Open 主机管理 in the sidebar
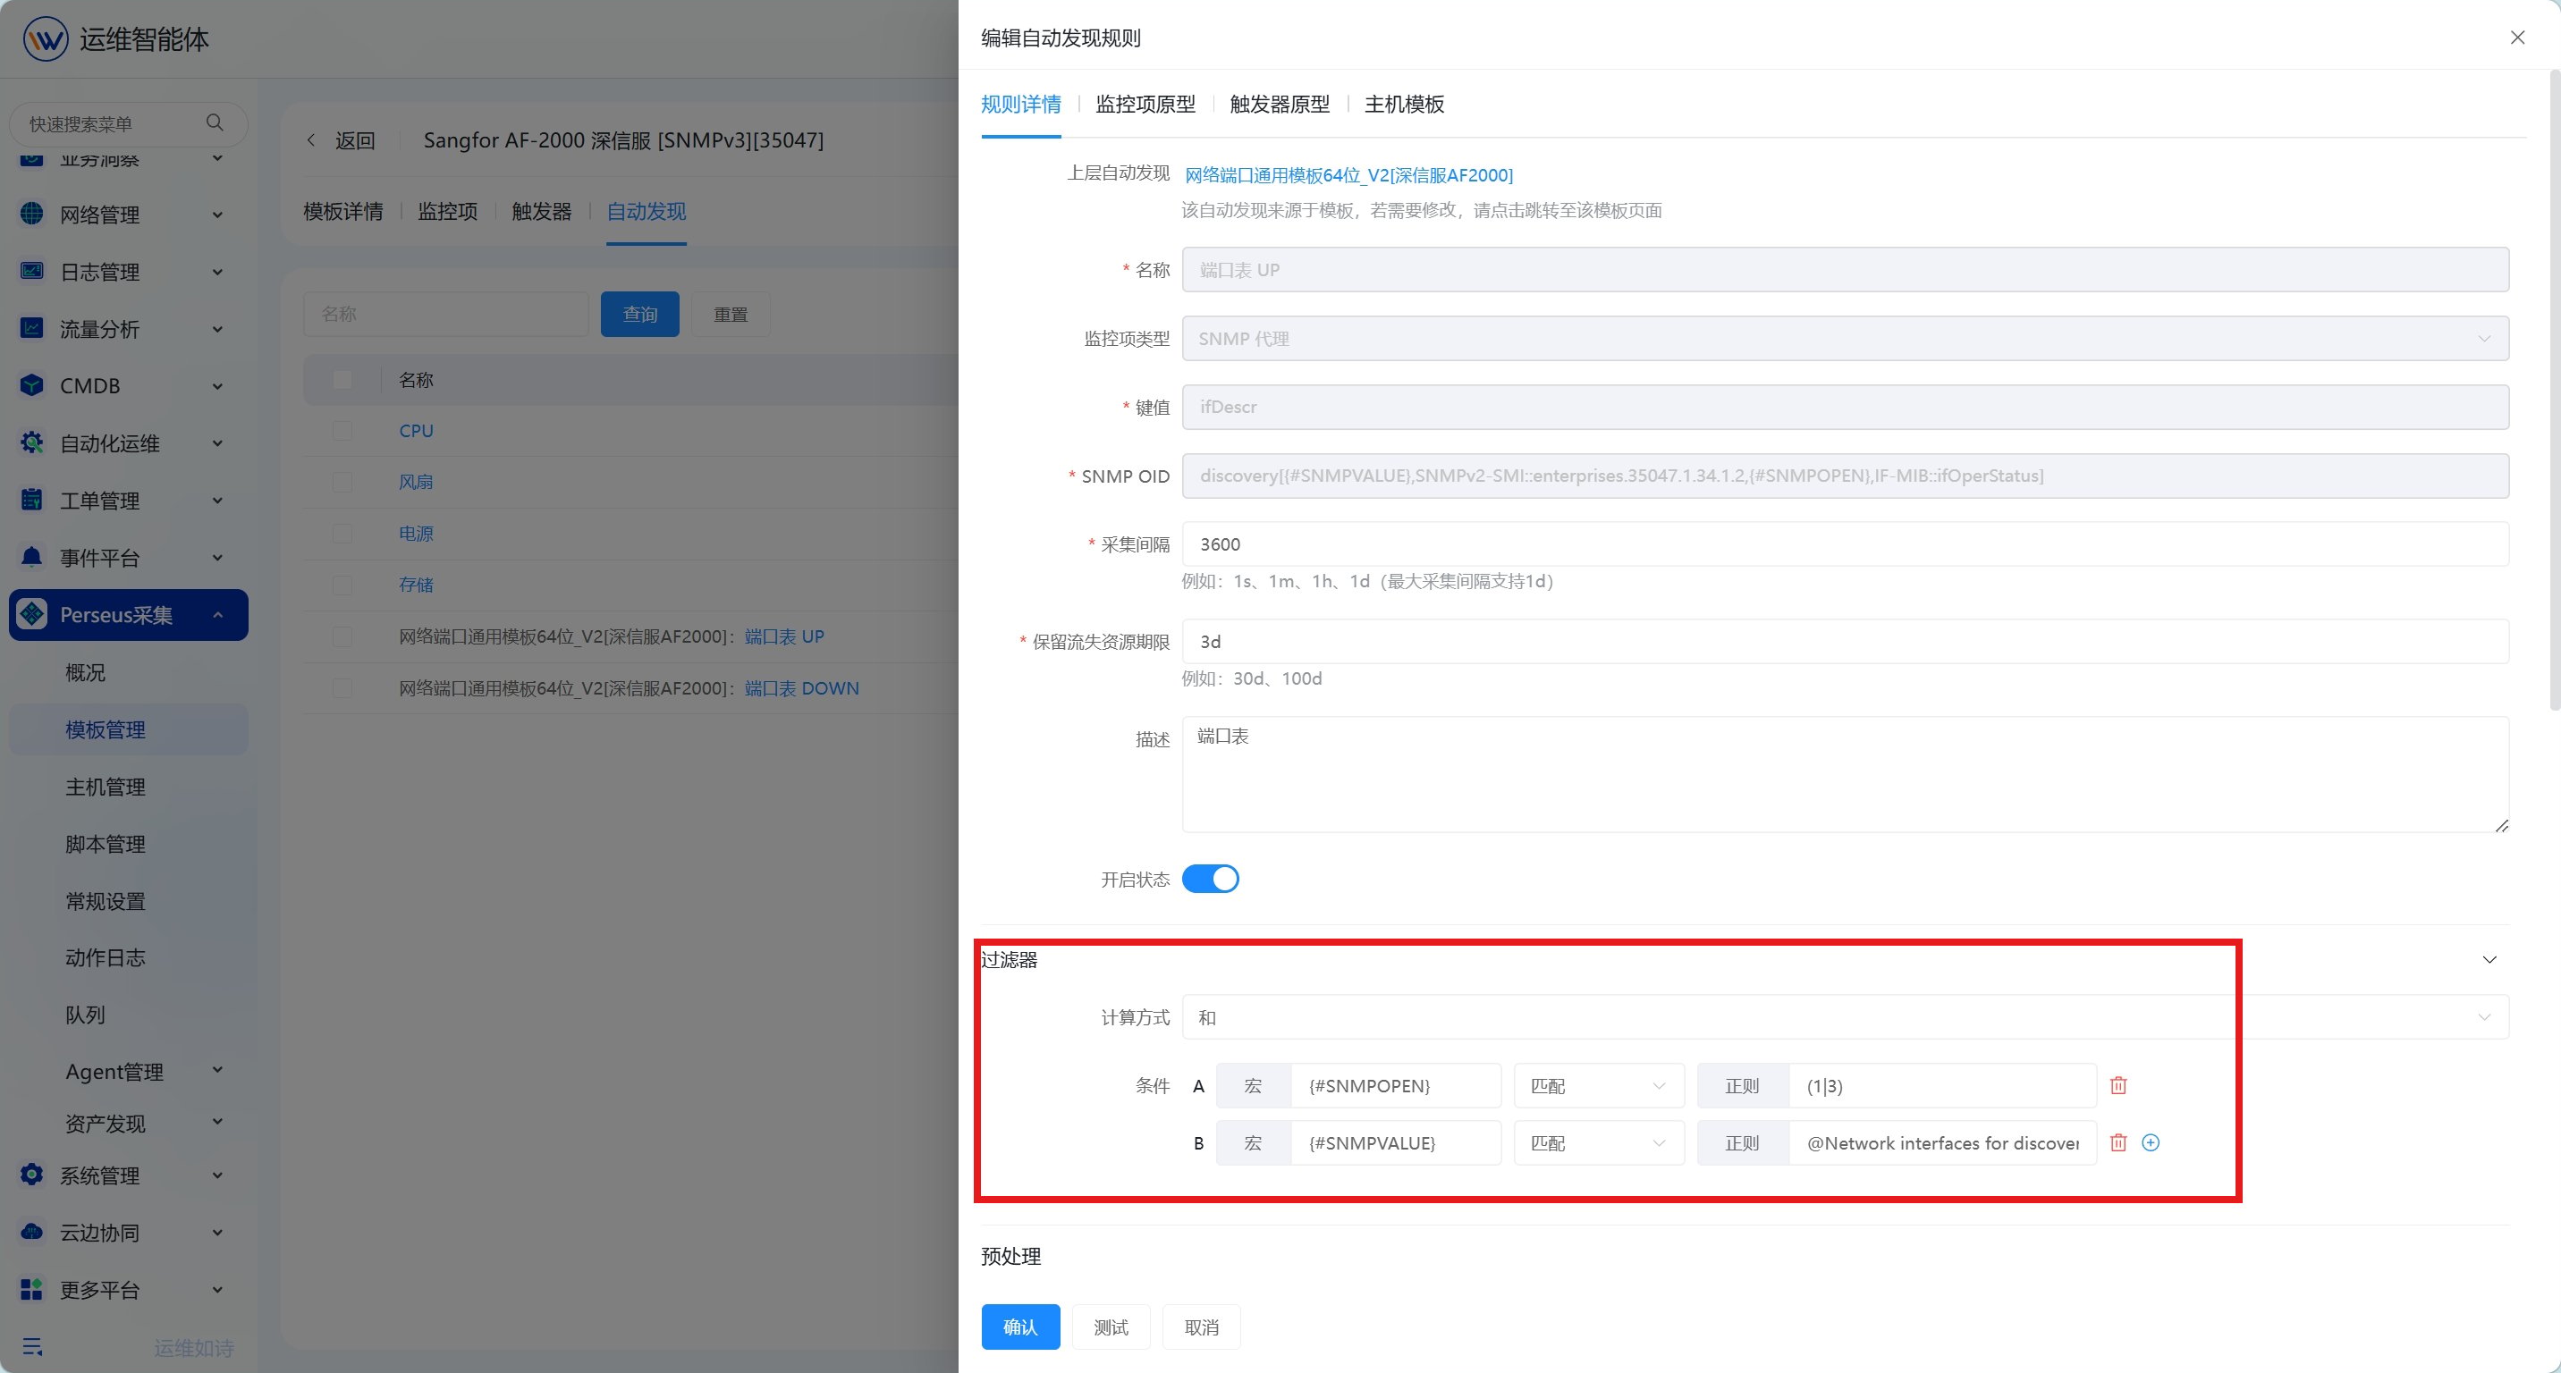Image resolution: width=2561 pixels, height=1373 pixels. 106,787
